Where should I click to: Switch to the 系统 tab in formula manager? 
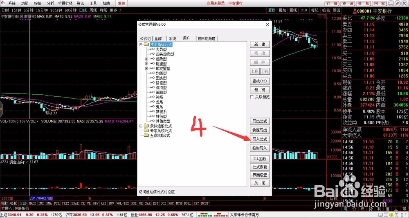172,38
